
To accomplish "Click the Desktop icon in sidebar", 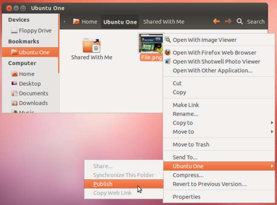I will click(14, 83).
